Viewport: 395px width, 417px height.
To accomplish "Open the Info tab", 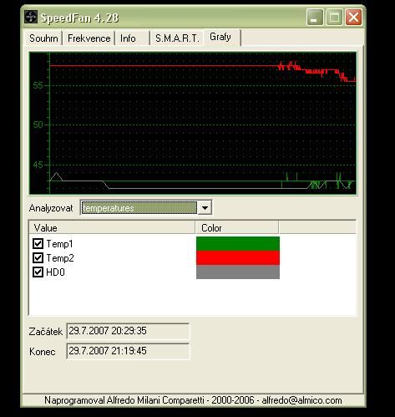I will (128, 38).
